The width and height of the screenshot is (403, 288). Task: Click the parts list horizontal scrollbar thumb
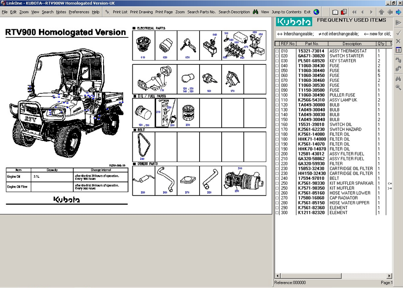pos(311,276)
